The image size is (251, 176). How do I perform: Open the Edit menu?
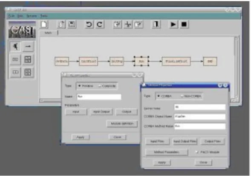click(x=20, y=16)
